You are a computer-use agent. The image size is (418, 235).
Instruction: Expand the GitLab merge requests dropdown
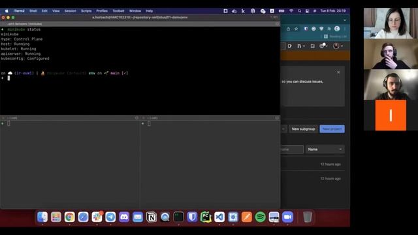click(301, 46)
